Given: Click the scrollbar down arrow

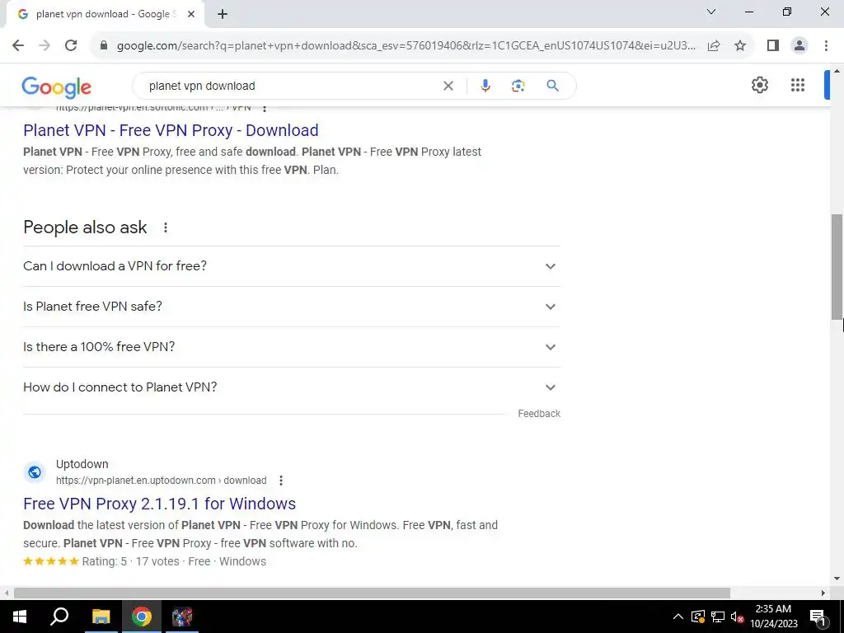Looking at the screenshot, I should tap(837, 579).
